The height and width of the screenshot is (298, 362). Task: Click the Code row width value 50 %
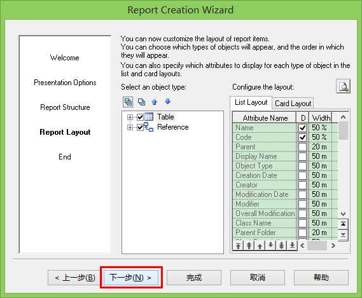click(319, 137)
